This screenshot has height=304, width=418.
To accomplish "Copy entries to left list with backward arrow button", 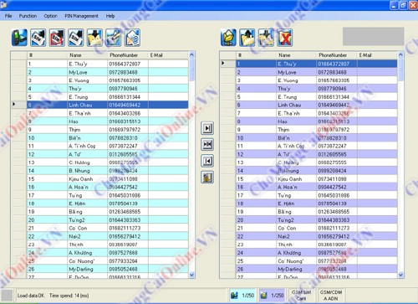I will pyautogui.click(x=207, y=161).
